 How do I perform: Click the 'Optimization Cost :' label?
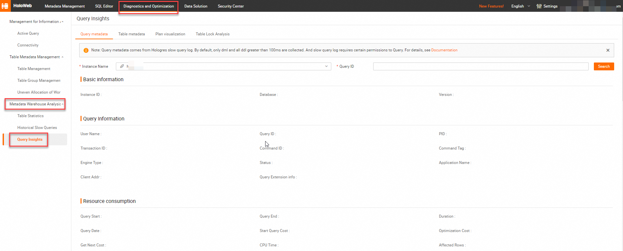(455, 231)
